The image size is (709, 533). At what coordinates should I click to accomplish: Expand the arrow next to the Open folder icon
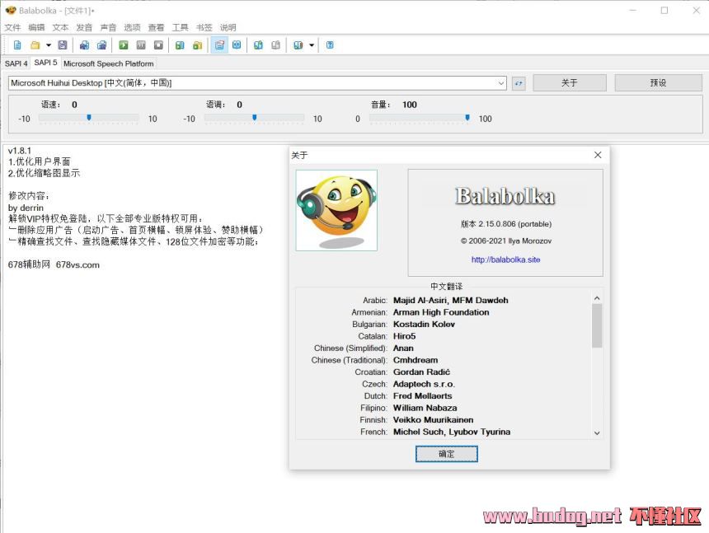coord(48,45)
